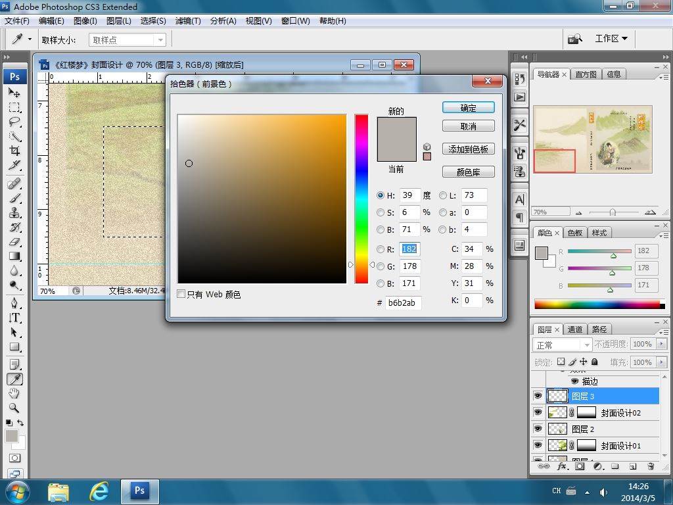Select the Blur tool

coord(14,270)
